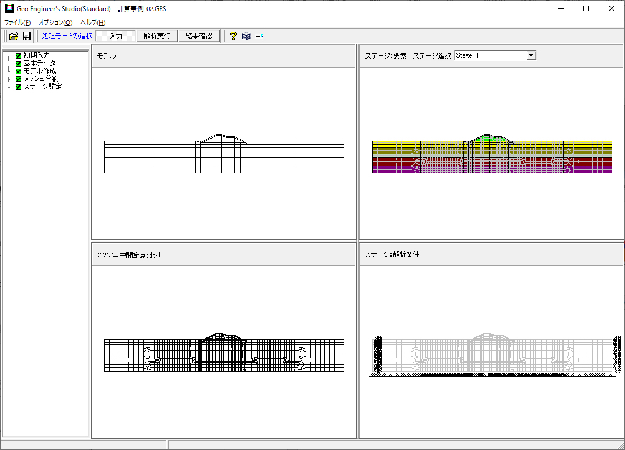
Task: Click the ステージ:解析条件 panel header
Action: pos(491,254)
